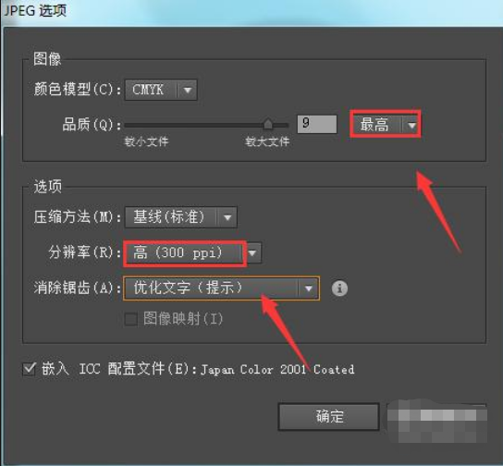This screenshot has height=466, width=503.
Task: Open the 颜色模型 CMYK dropdown arrow
Action: [x=188, y=90]
